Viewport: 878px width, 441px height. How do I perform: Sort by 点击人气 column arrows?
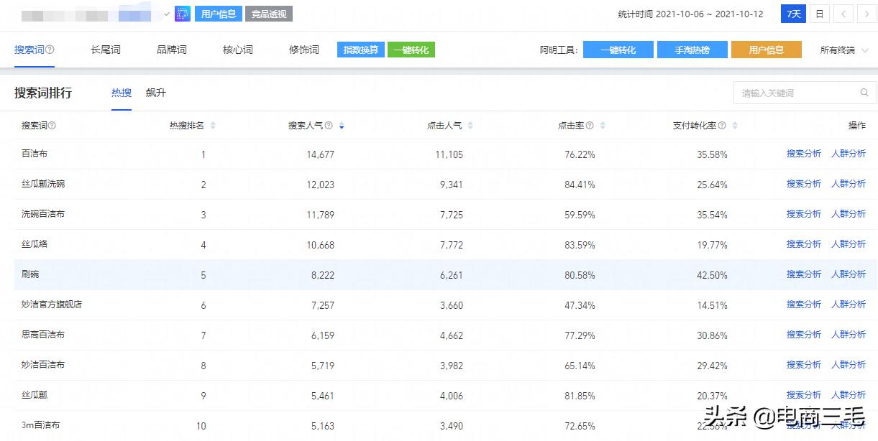coord(470,126)
